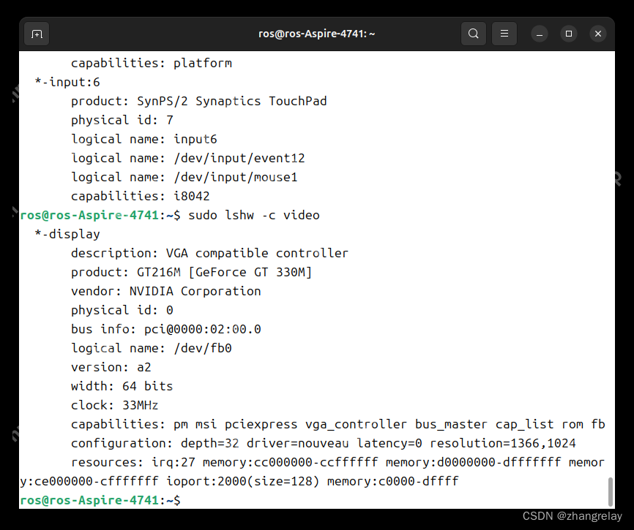634x530 pixels.
Task: Click the window title ros@ros-Aspire-4741
Action: [x=316, y=33]
